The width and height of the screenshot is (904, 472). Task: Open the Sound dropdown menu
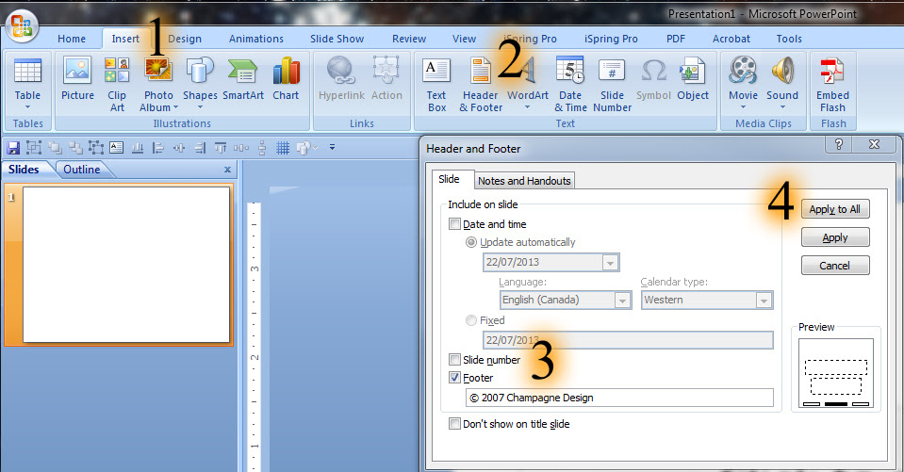click(x=782, y=107)
